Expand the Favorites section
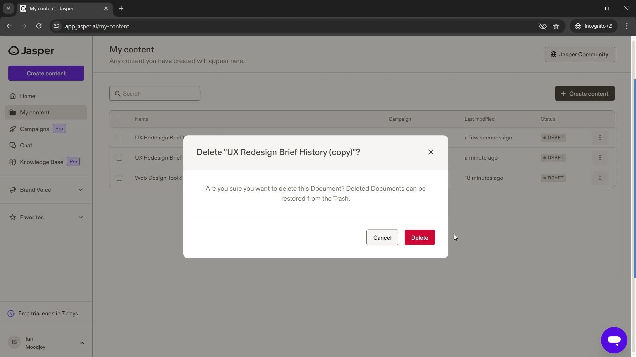Screen dimensions: 636x357 [80, 217]
